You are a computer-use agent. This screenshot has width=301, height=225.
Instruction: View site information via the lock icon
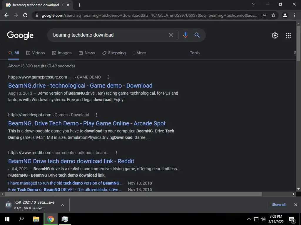pyautogui.click(x=37, y=15)
